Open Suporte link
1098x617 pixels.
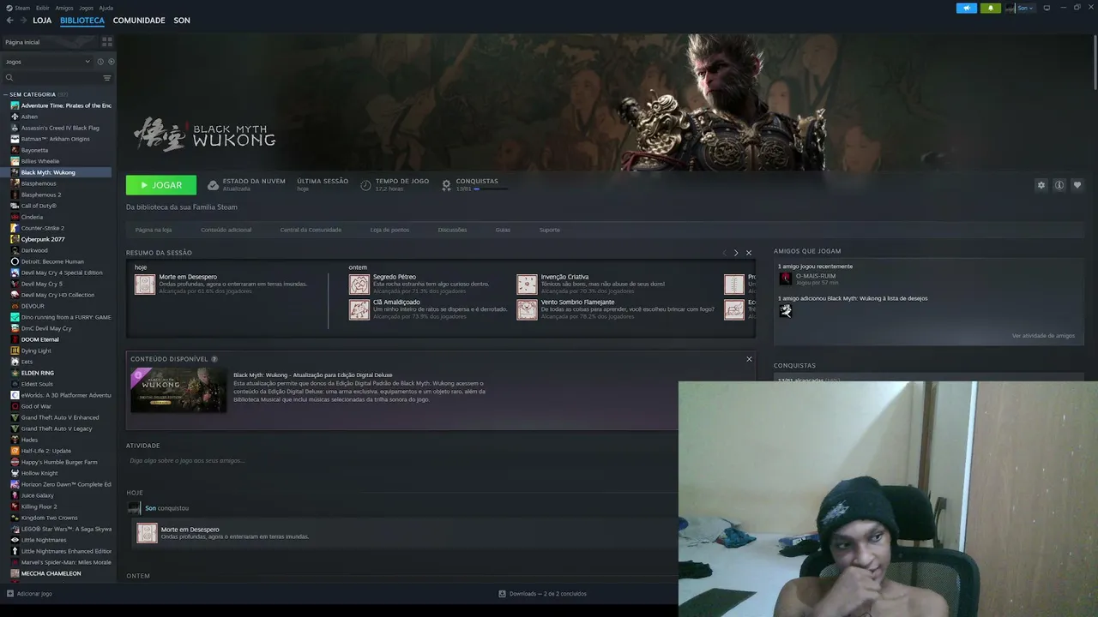point(550,230)
